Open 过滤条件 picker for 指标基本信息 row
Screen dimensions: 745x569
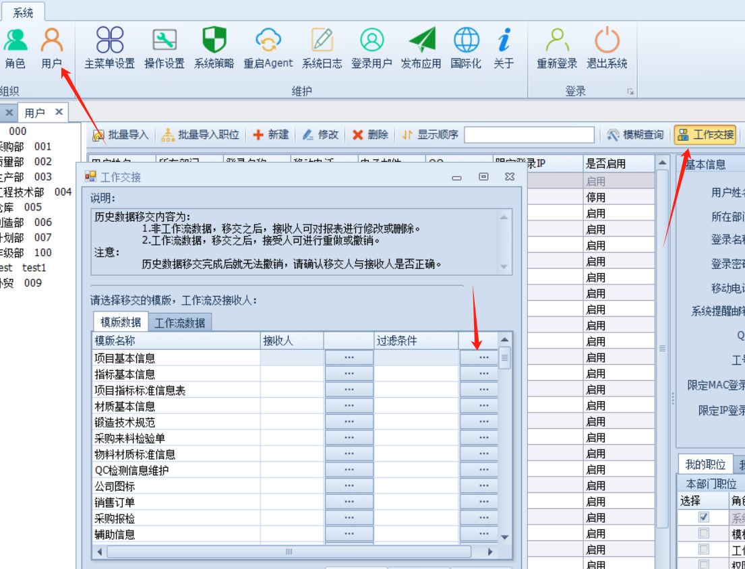(483, 373)
